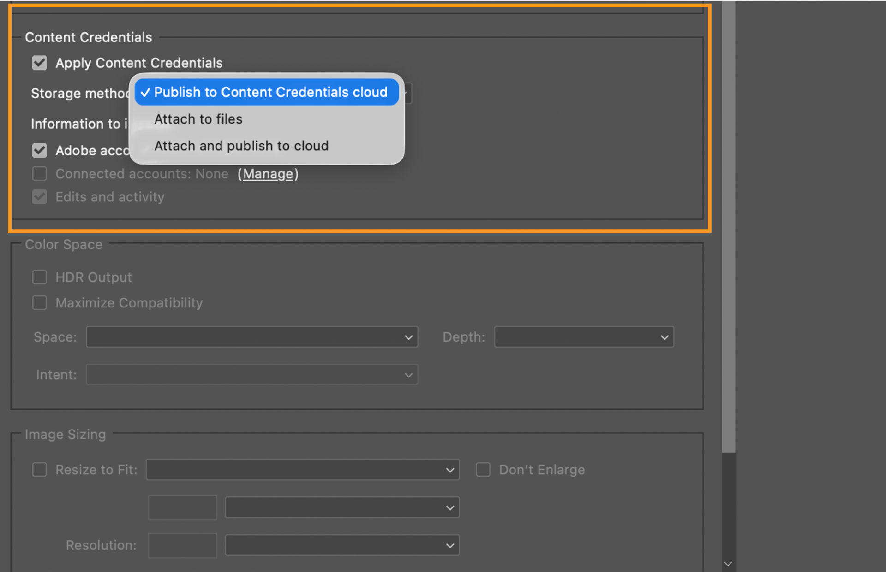
Task: Click the vertical scrollbar thumb
Action: click(x=729, y=226)
